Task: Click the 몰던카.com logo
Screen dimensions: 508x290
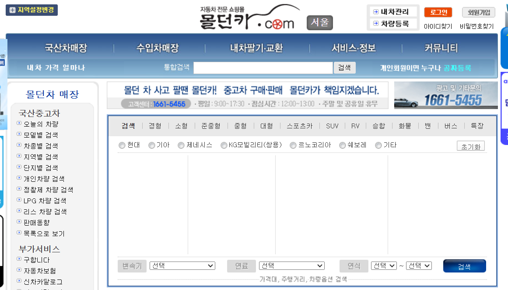Action: coord(249,18)
